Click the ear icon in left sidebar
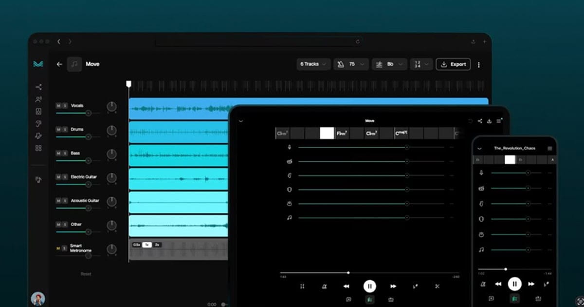 coord(38,124)
